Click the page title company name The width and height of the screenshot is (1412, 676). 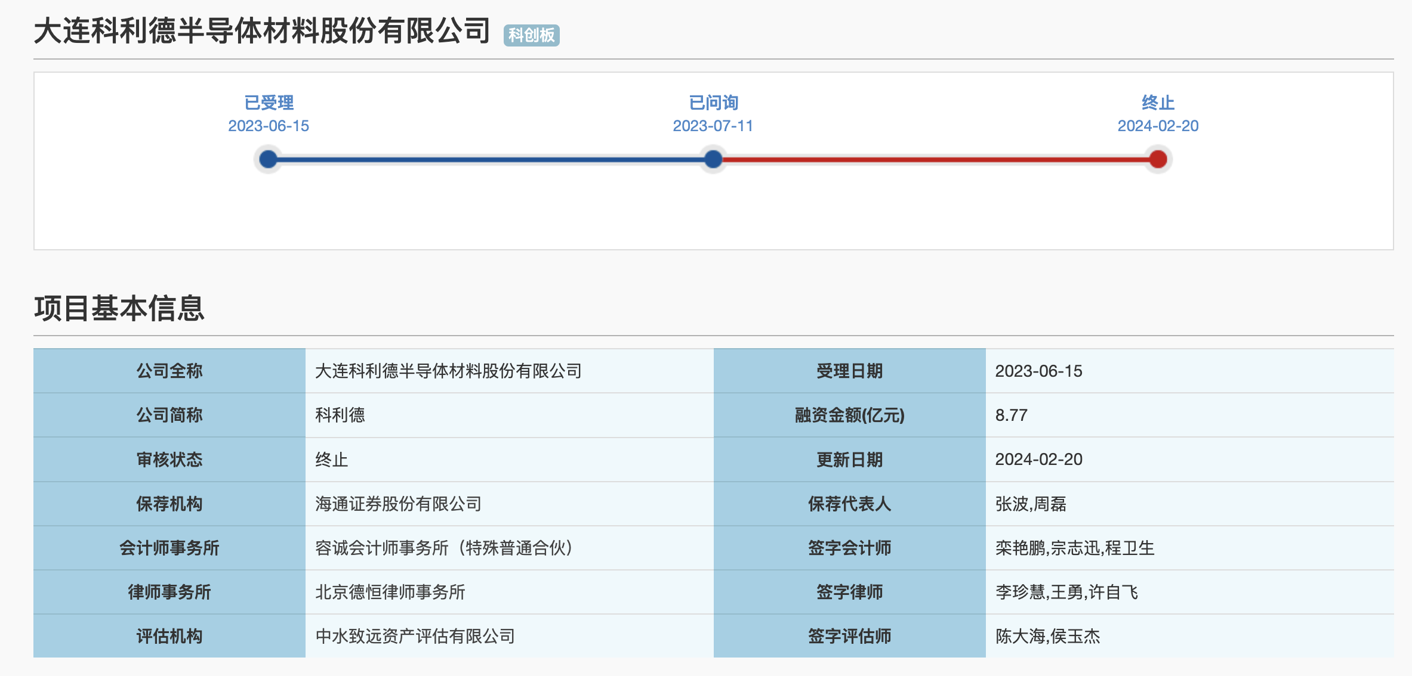[261, 31]
